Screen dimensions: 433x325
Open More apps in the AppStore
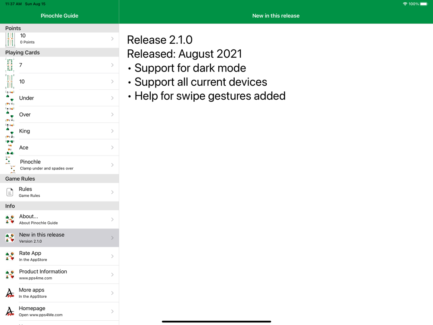pos(59,293)
